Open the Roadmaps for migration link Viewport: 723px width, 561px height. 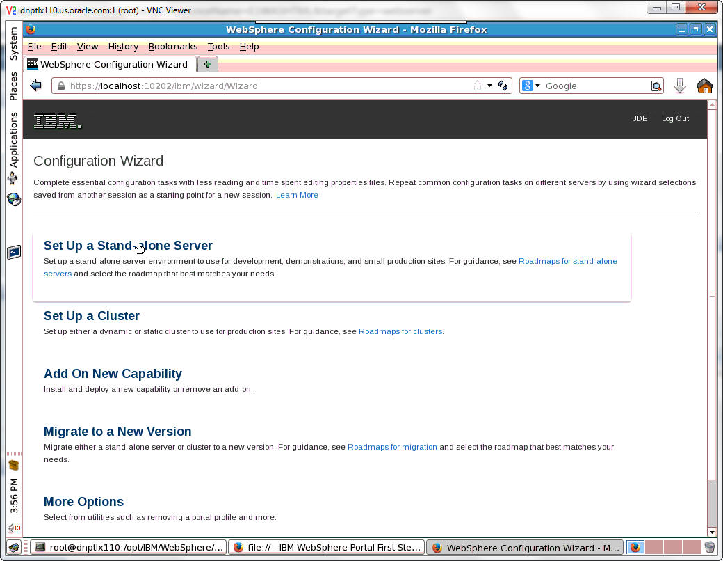tap(392, 447)
